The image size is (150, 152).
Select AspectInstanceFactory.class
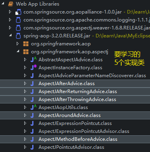point(70,68)
